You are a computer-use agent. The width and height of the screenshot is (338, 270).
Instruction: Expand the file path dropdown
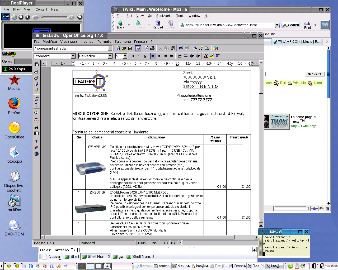pyautogui.click(x=110, y=48)
